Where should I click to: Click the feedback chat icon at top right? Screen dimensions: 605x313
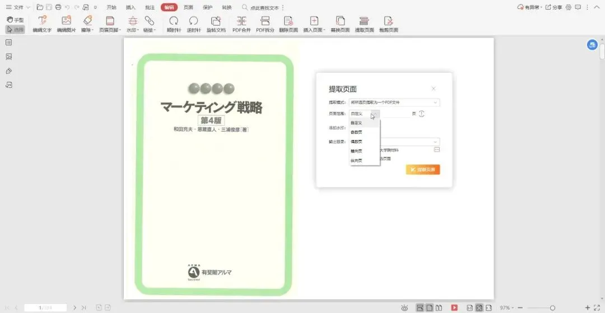pyautogui.click(x=578, y=7)
